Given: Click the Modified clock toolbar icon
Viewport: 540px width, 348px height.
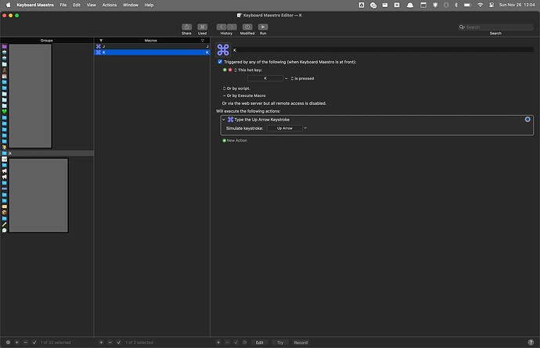Looking at the screenshot, I should coord(247,27).
